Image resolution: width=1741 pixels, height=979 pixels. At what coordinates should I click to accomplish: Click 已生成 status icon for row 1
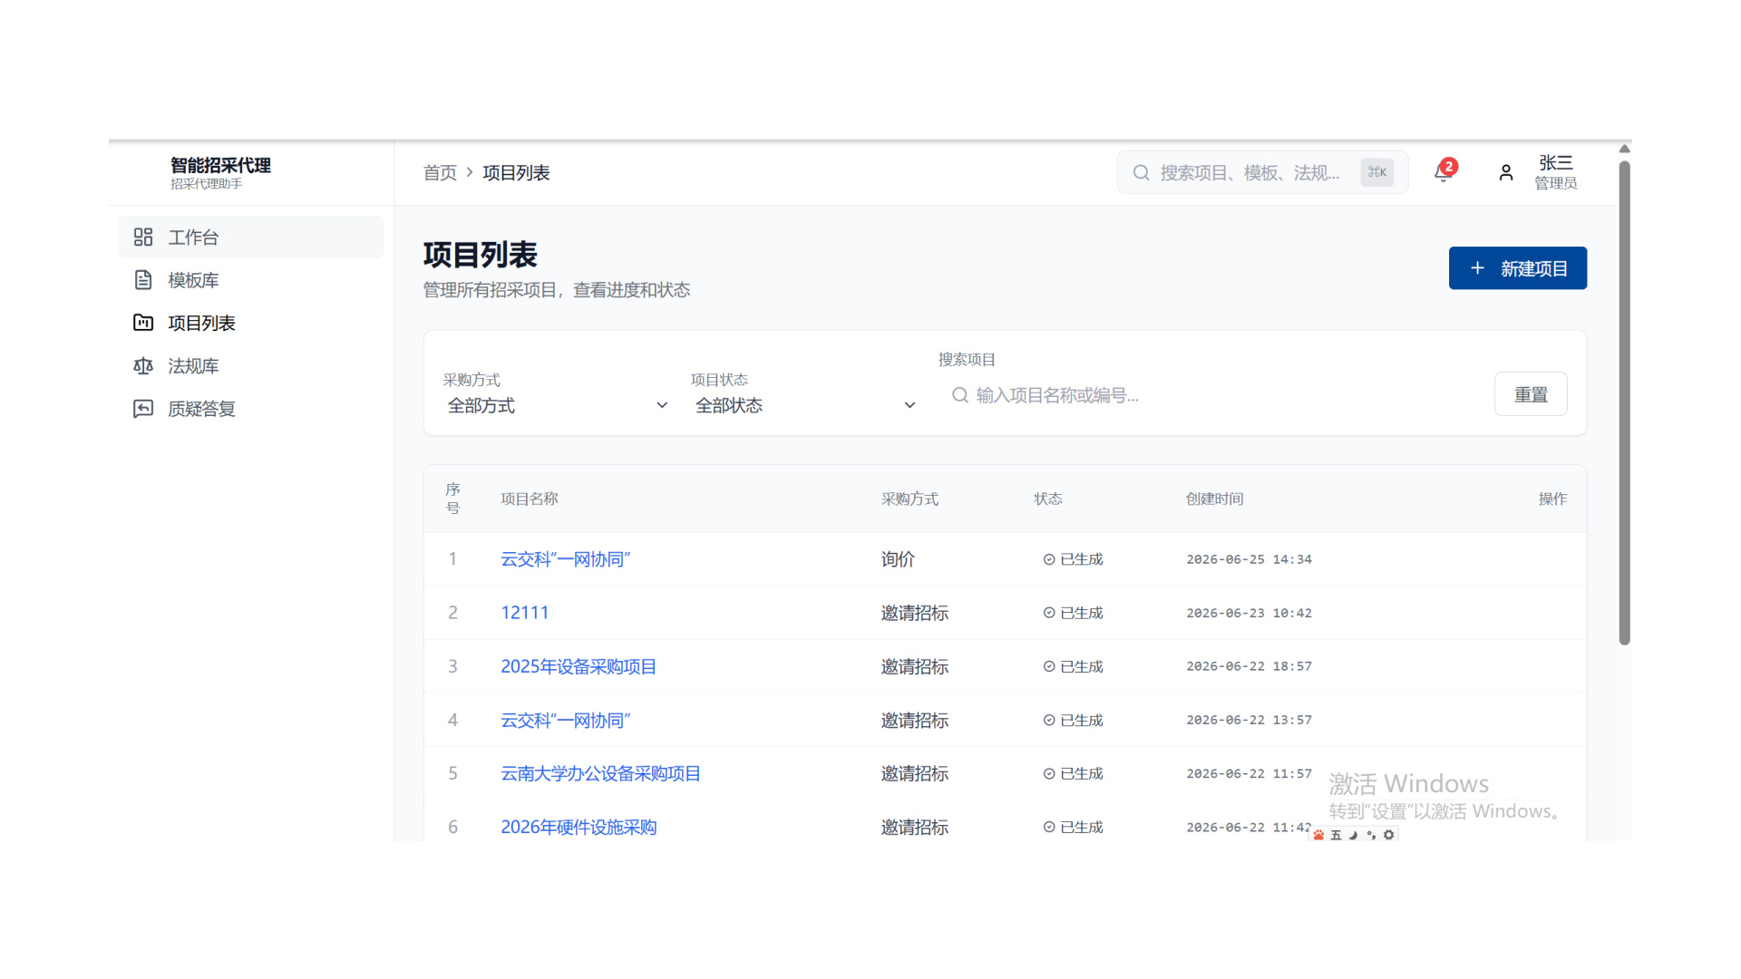pos(1049,559)
